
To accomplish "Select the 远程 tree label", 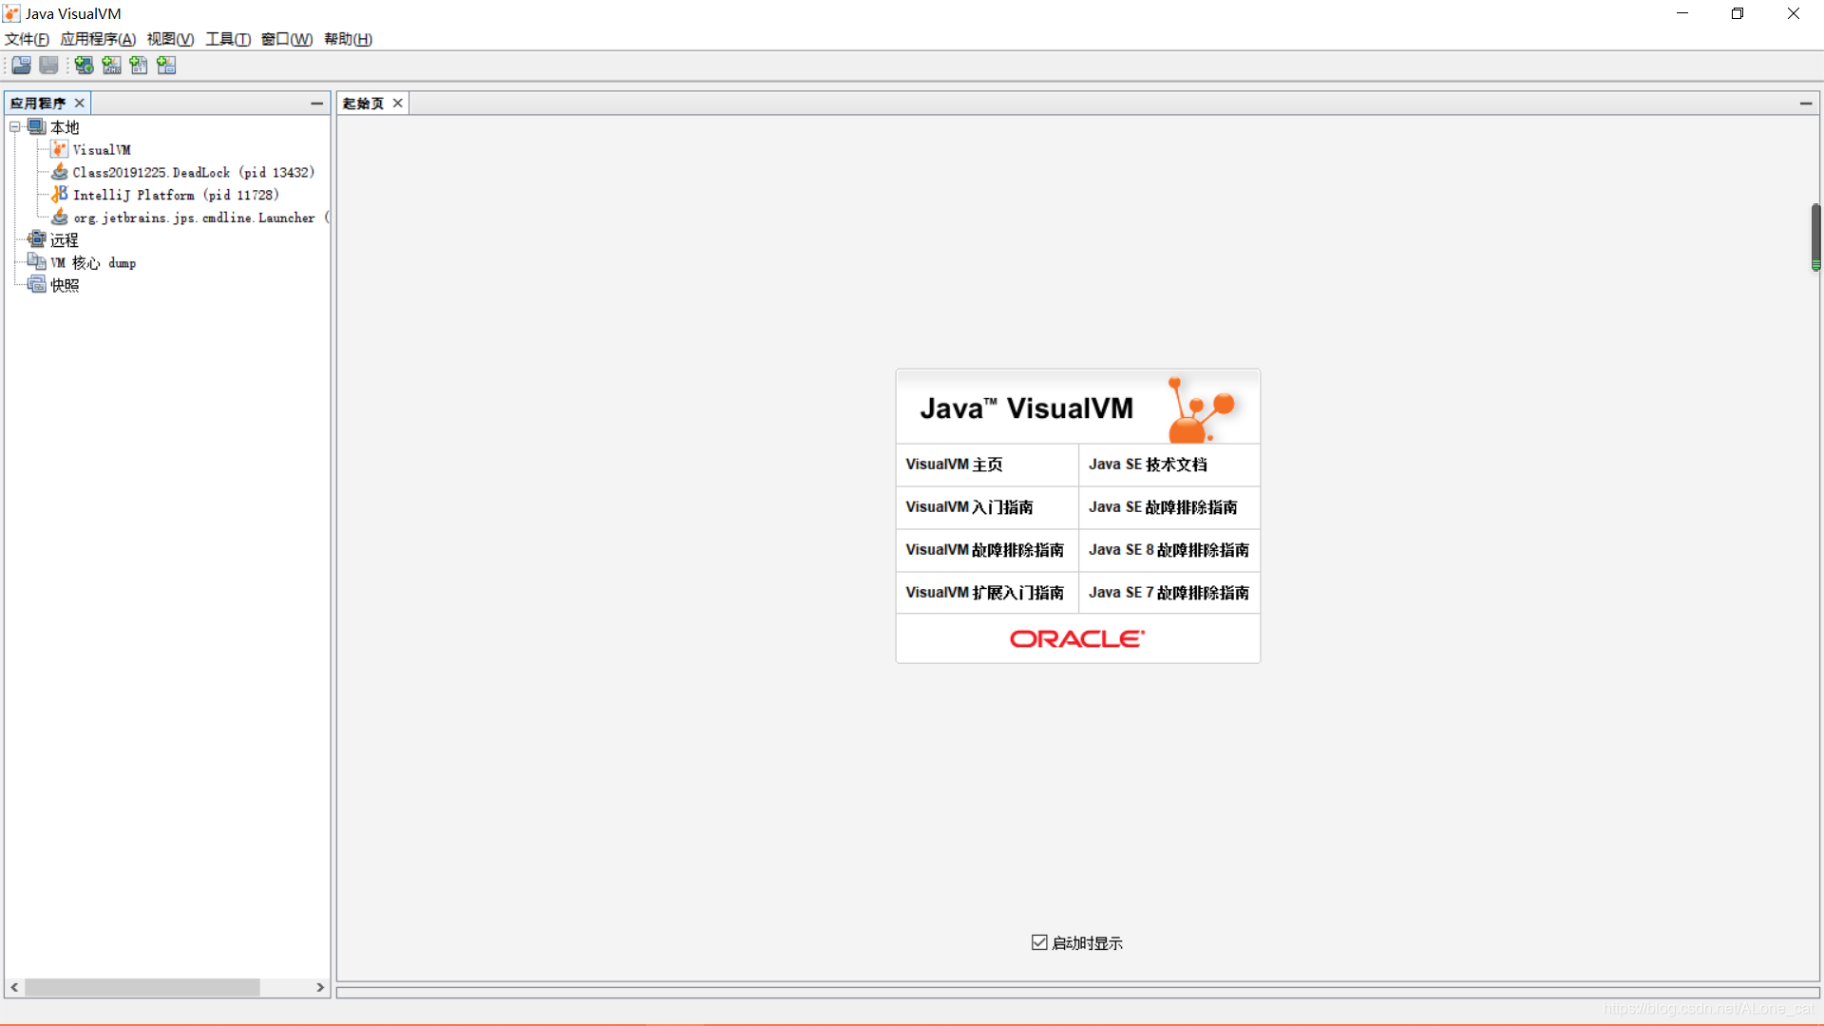I will coord(65,240).
